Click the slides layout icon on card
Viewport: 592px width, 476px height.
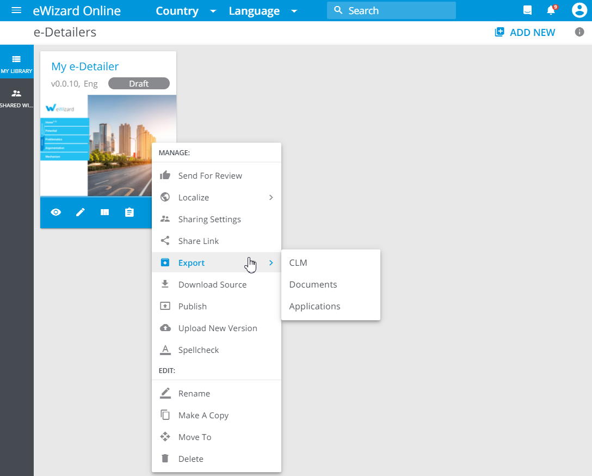(x=104, y=212)
